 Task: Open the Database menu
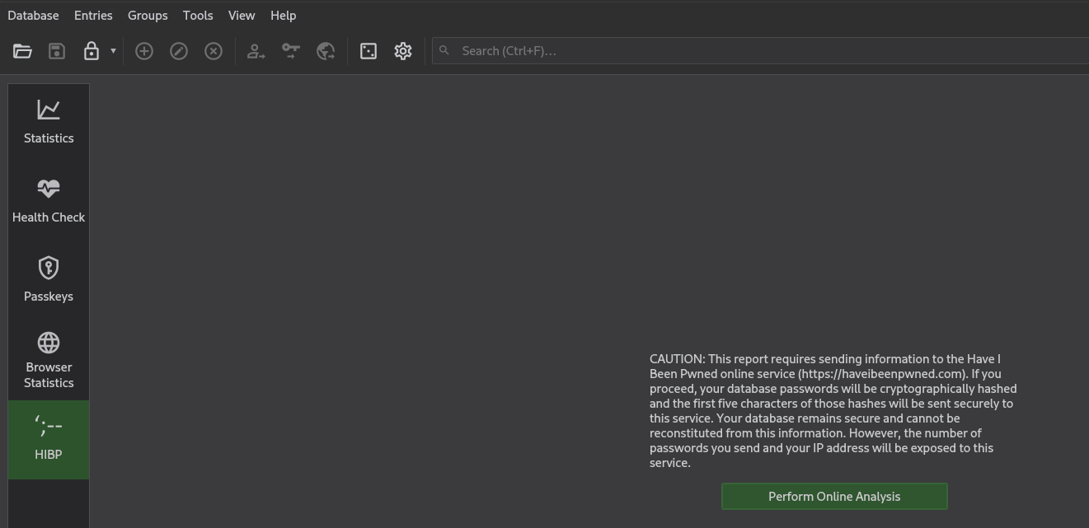[33, 16]
